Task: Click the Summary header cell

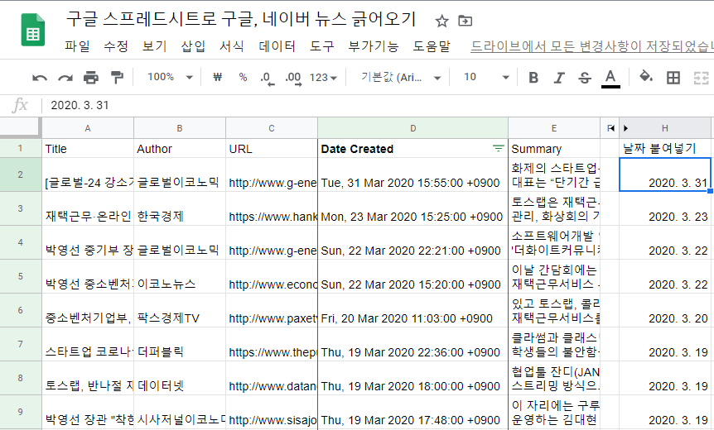Action: [554, 149]
